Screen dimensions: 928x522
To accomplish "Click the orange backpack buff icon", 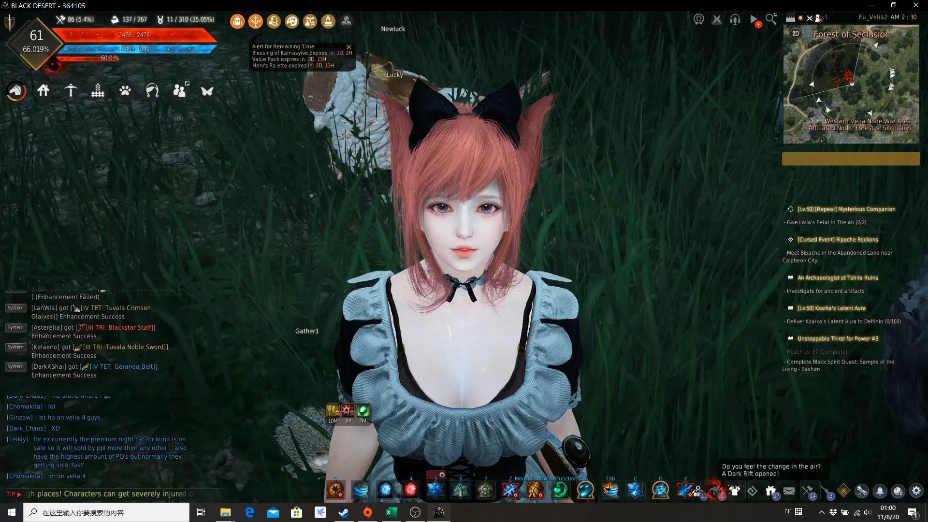I will pyautogui.click(x=237, y=21).
